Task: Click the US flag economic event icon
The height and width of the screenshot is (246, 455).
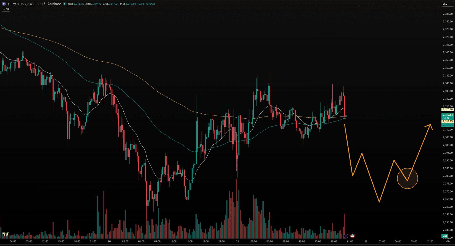Action: click(x=353, y=236)
